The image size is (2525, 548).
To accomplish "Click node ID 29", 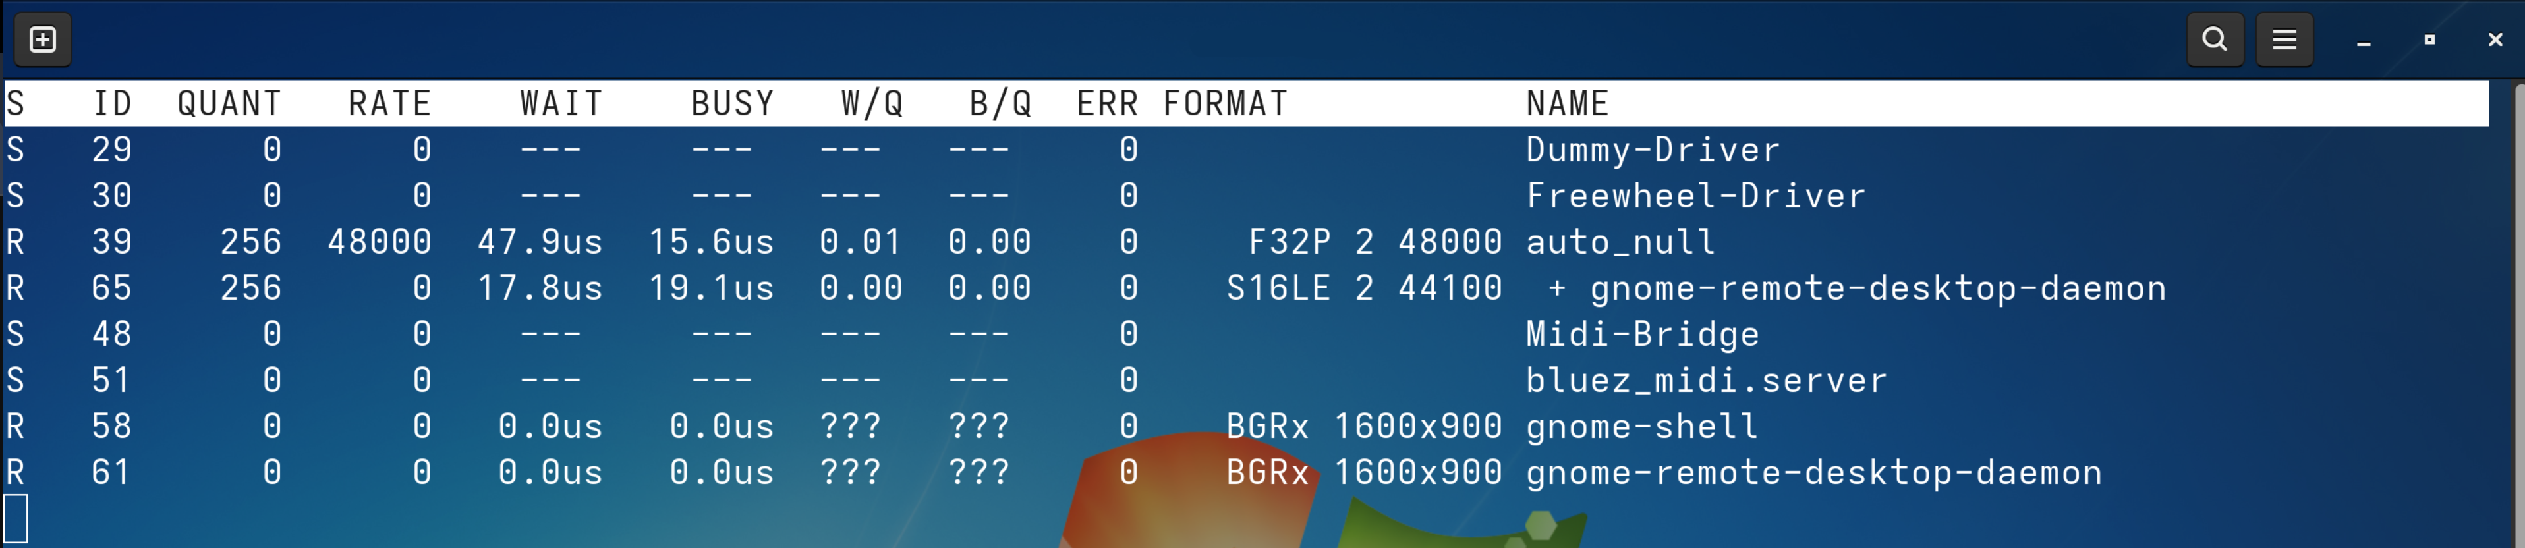I will point(112,150).
